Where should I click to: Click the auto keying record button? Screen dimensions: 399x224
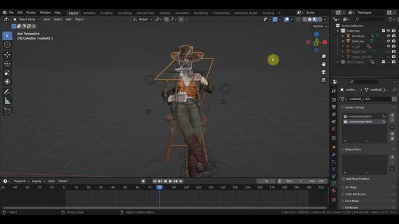(143, 181)
